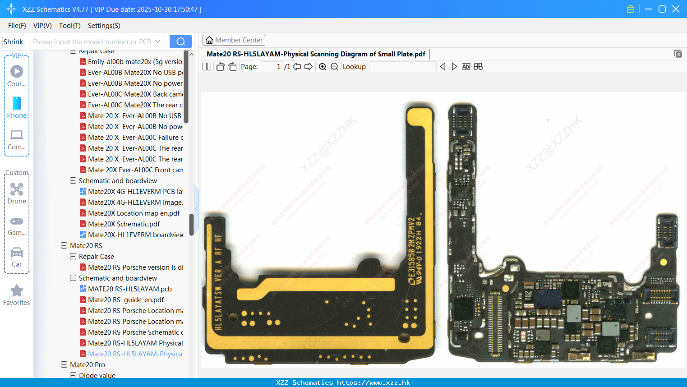Go to the previous page arrow
This screenshot has width=687, height=387.
tap(297, 66)
